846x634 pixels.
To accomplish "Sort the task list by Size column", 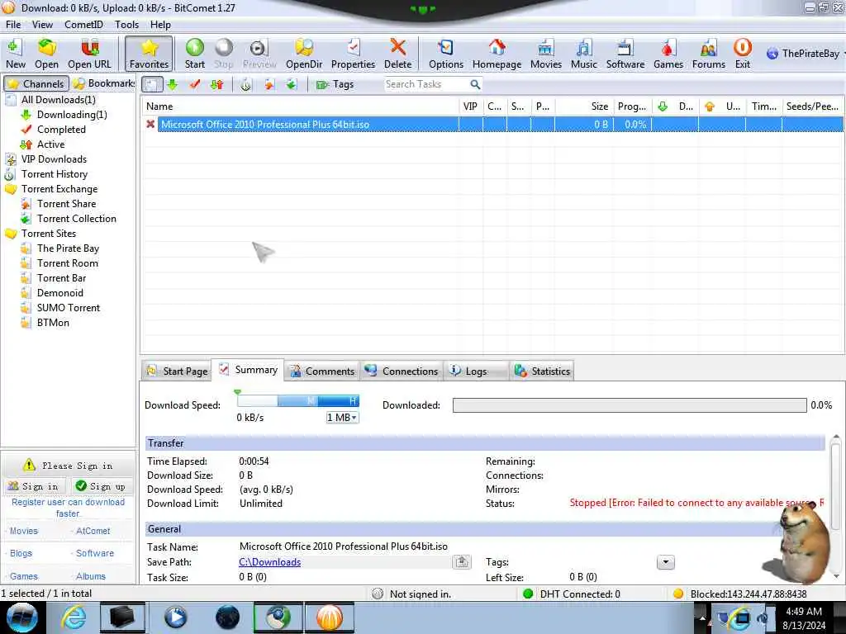I will pos(584,106).
